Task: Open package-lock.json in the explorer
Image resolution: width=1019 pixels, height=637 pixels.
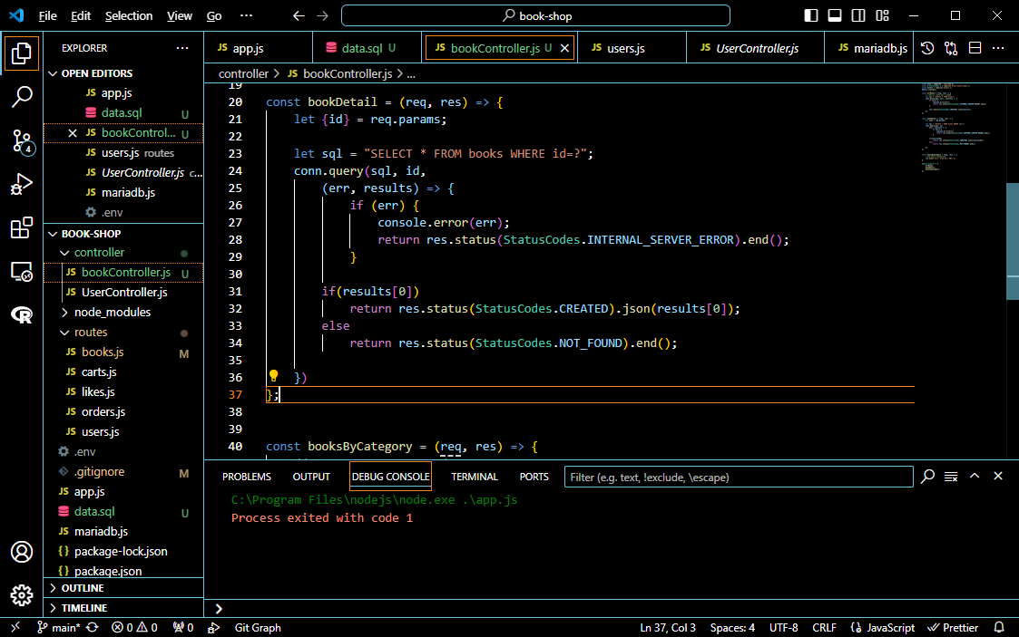Action: pos(123,552)
